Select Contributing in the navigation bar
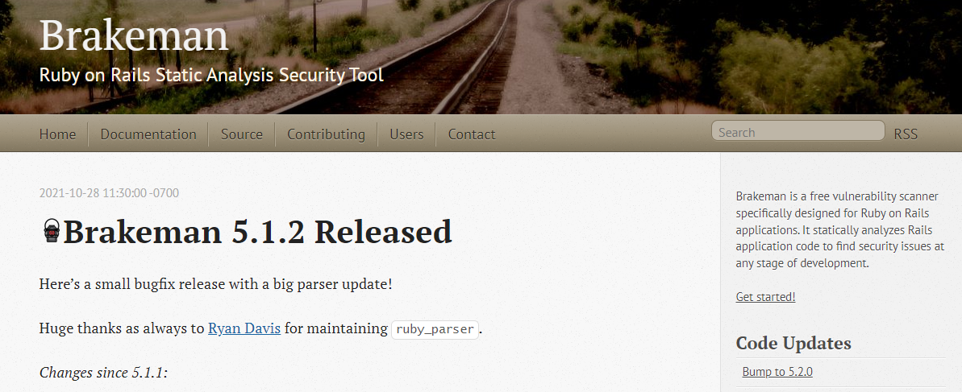 coord(326,134)
